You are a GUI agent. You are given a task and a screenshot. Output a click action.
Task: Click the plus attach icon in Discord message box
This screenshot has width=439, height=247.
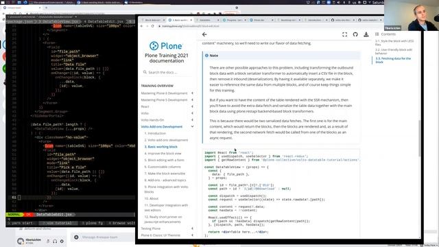[76, 237]
